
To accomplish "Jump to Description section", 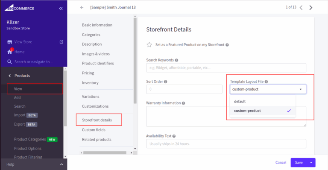I will [92, 44].
